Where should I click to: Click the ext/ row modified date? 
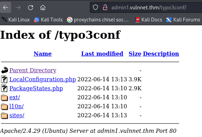point(102,97)
